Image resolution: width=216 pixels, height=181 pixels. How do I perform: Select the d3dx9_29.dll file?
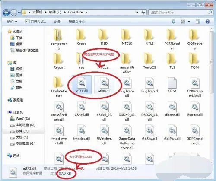pyautogui.click(x=104, y=111)
